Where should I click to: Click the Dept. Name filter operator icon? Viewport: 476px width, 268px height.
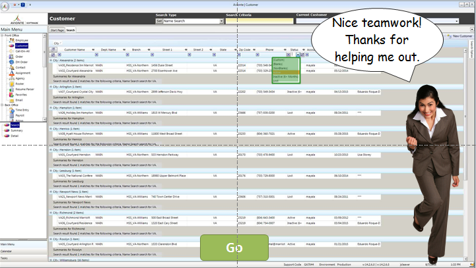[x=96, y=55]
